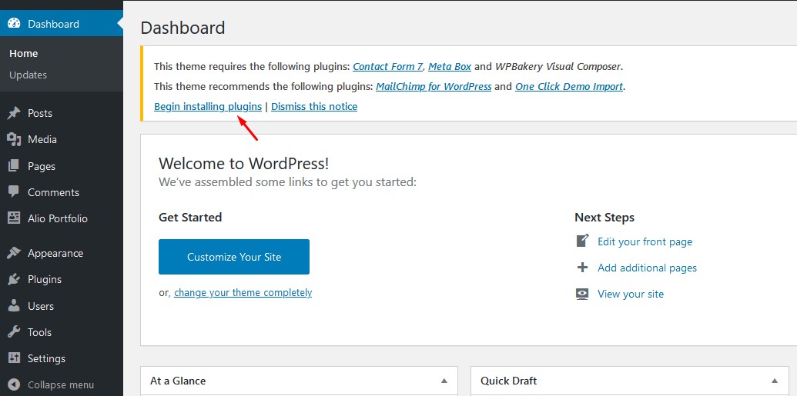This screenshot has width=797, height=396.
Task: Click the Media library icon
Action: 14,139
